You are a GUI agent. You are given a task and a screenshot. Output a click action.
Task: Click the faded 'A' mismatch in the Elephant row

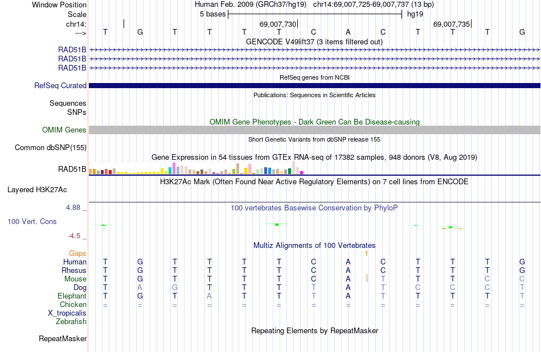(x=210, y=296)
